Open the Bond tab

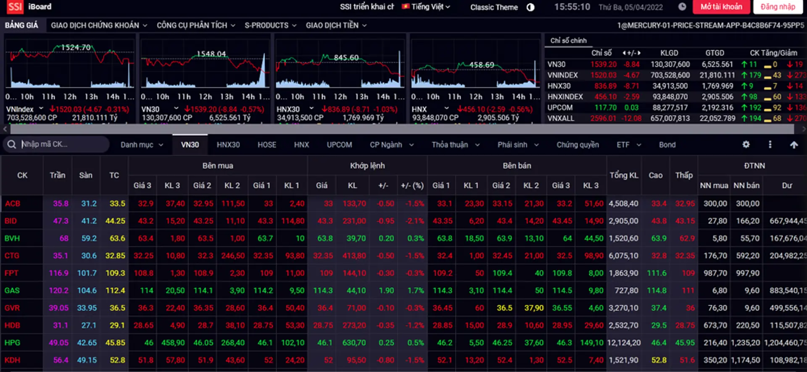(x=667, y=145)
